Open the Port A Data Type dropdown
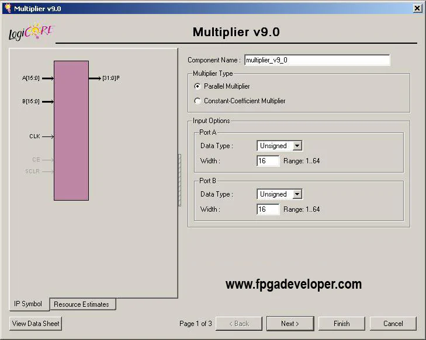 coord(297,146)
